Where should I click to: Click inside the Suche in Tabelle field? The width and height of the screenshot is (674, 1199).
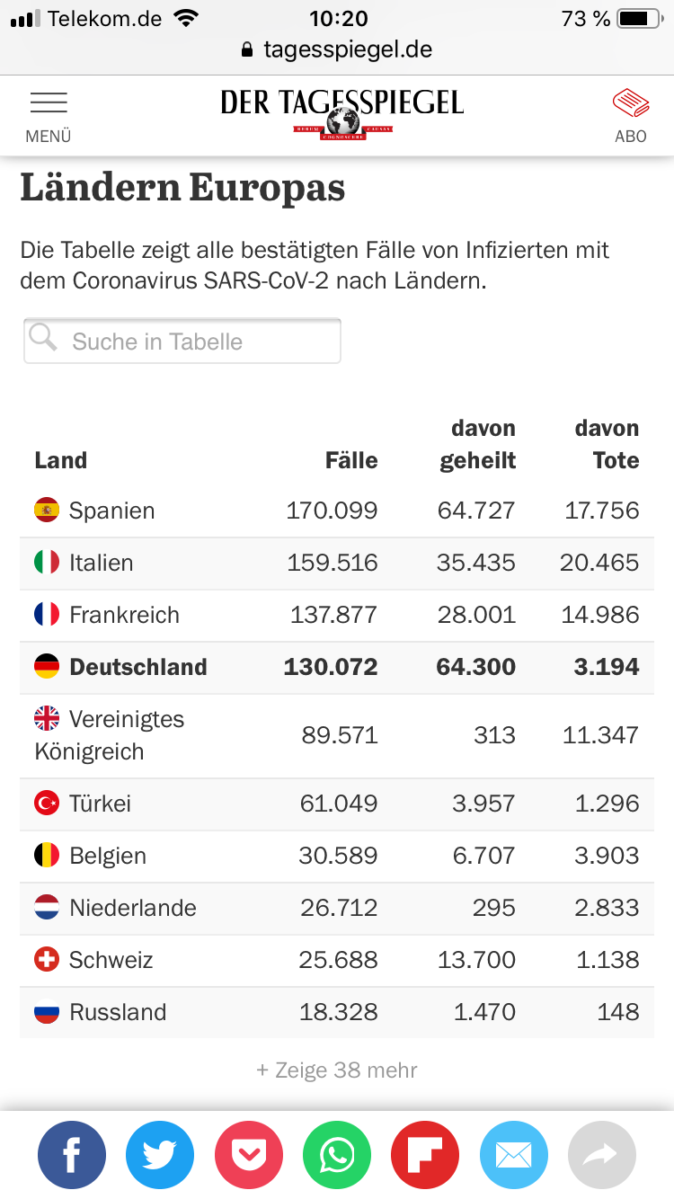pyautogui.click(x=189, y=342)
